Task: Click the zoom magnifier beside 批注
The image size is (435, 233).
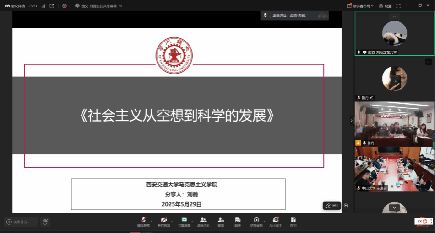Action: tap(346, 206)
